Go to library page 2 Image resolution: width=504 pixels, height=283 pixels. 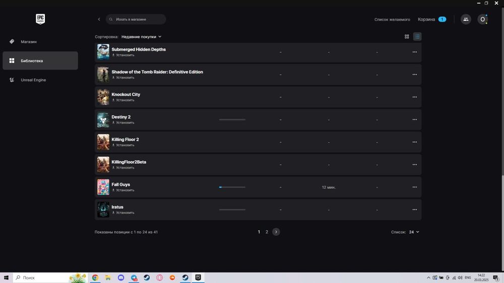point(267,232)
